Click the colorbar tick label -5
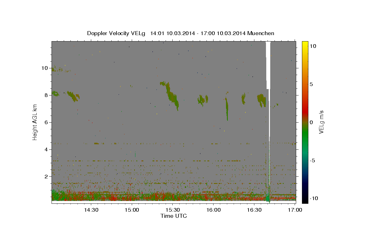 pos(312,160)
